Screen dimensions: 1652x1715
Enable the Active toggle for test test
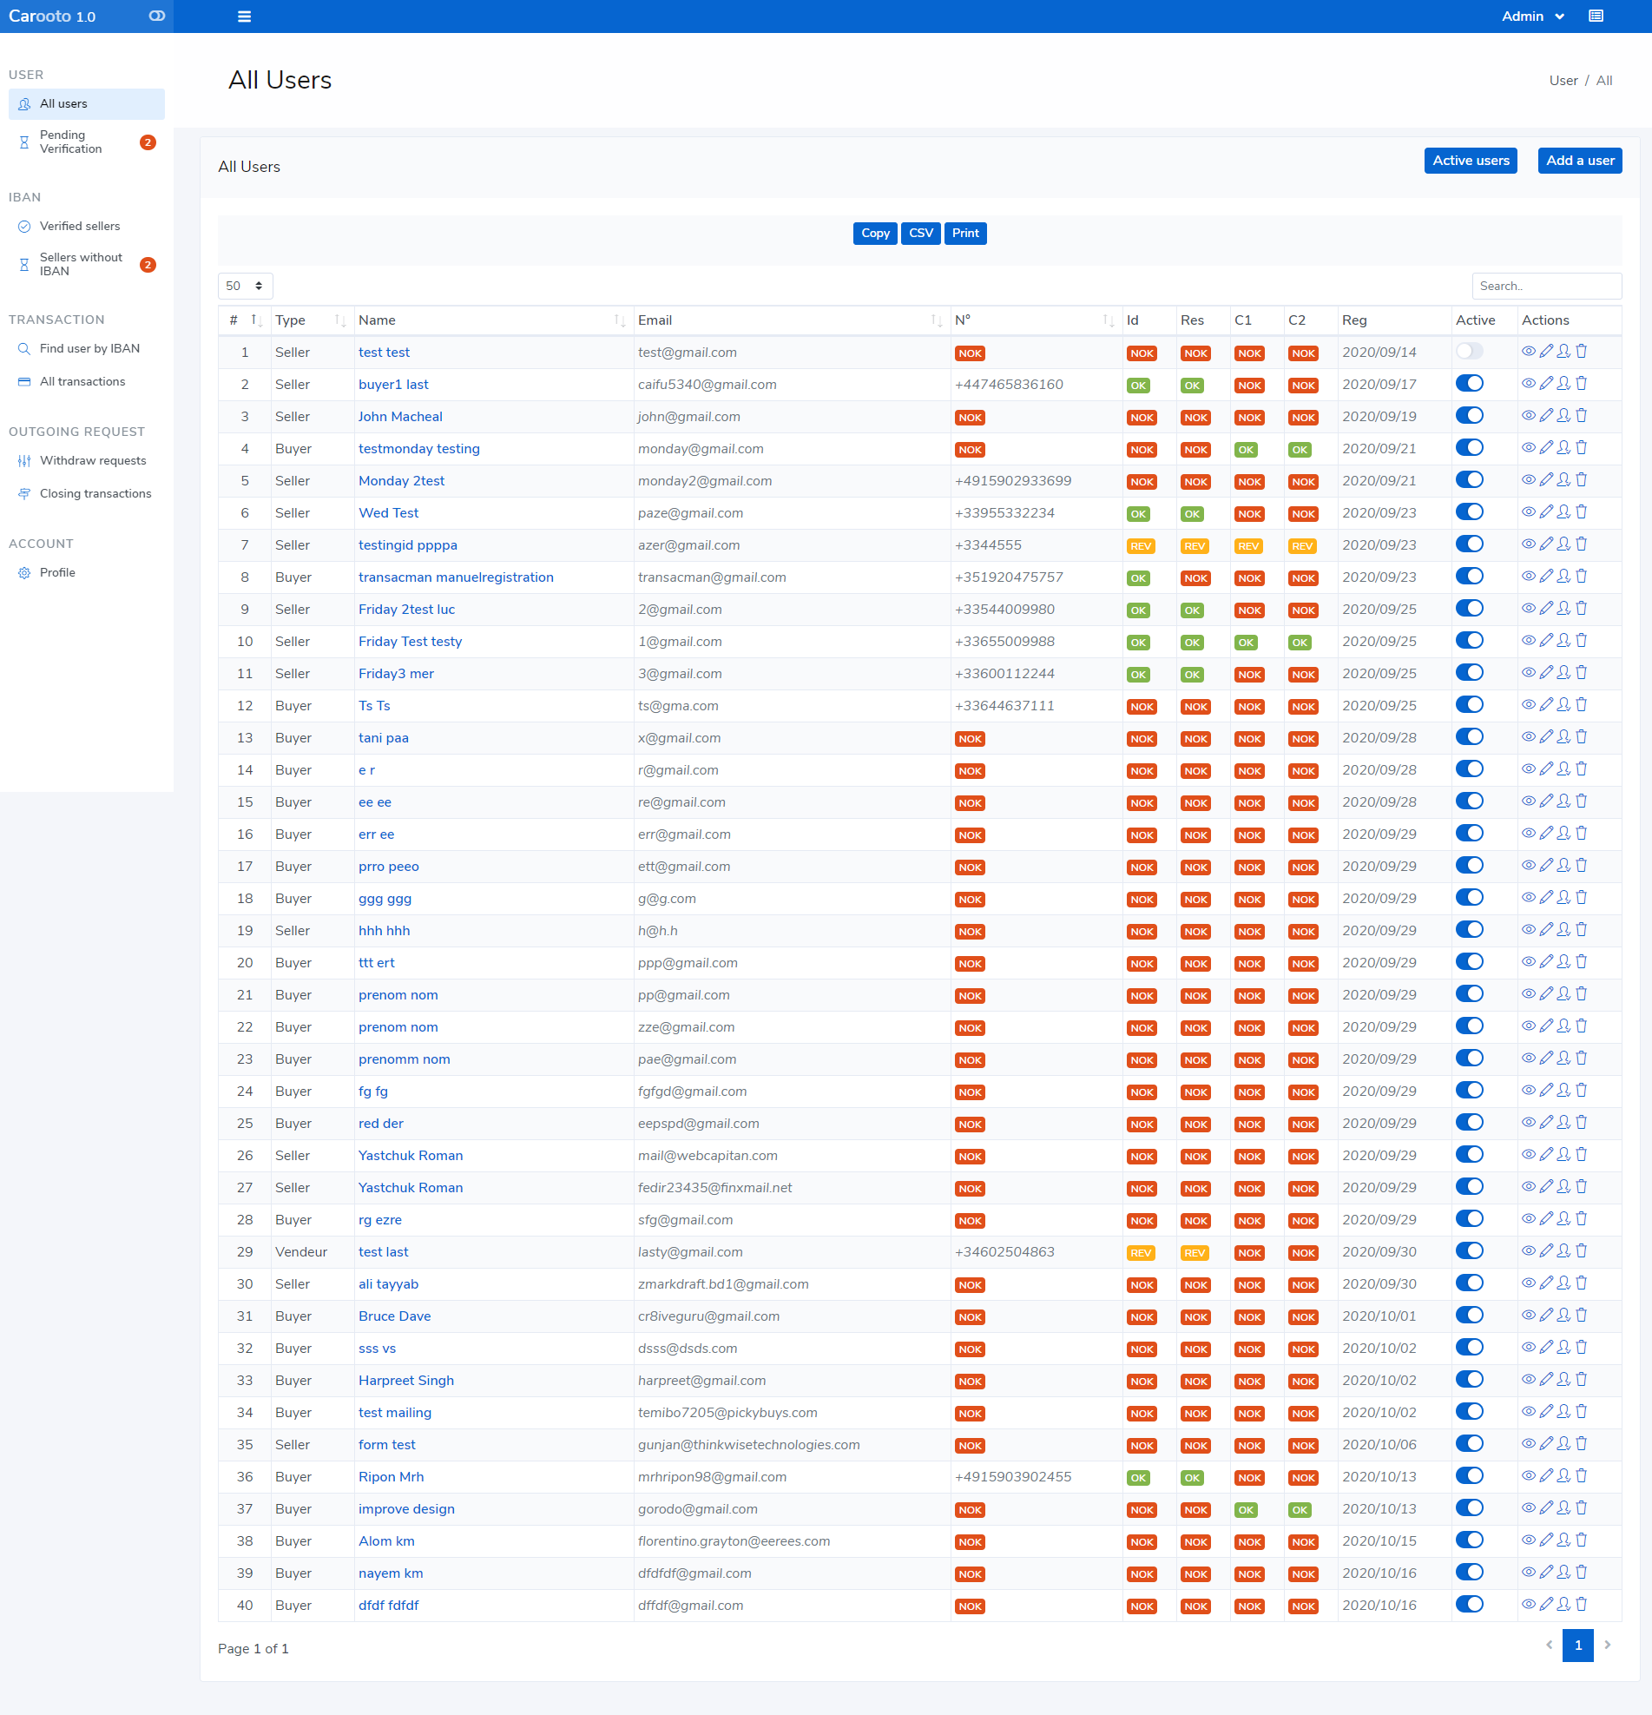(1469, 351)
